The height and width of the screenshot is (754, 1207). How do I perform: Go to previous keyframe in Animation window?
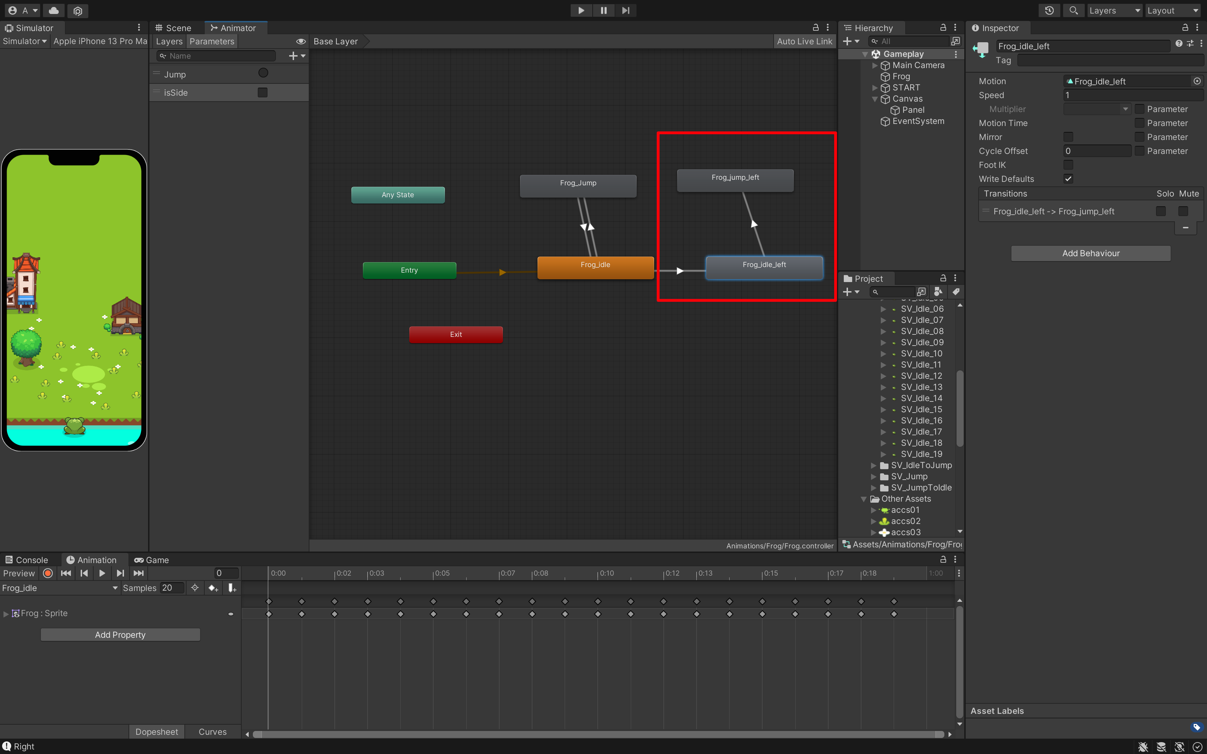point(84,573)
